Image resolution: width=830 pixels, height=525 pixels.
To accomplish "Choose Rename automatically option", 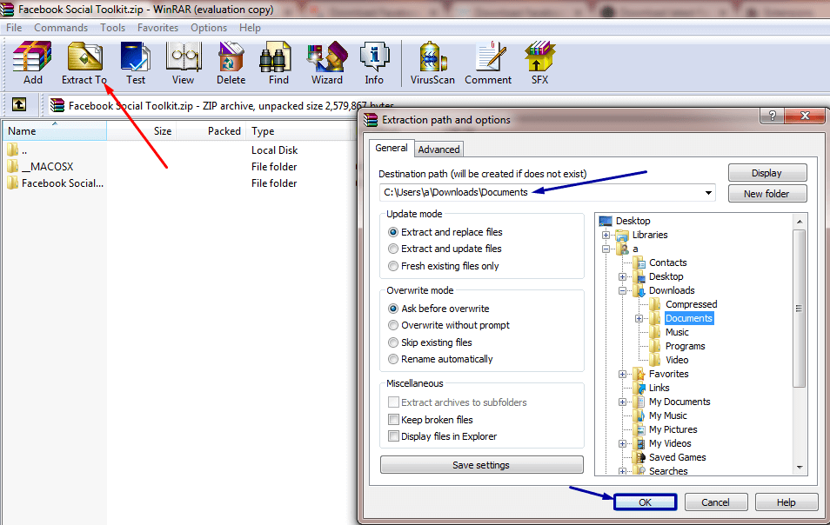I will (392, 359).
